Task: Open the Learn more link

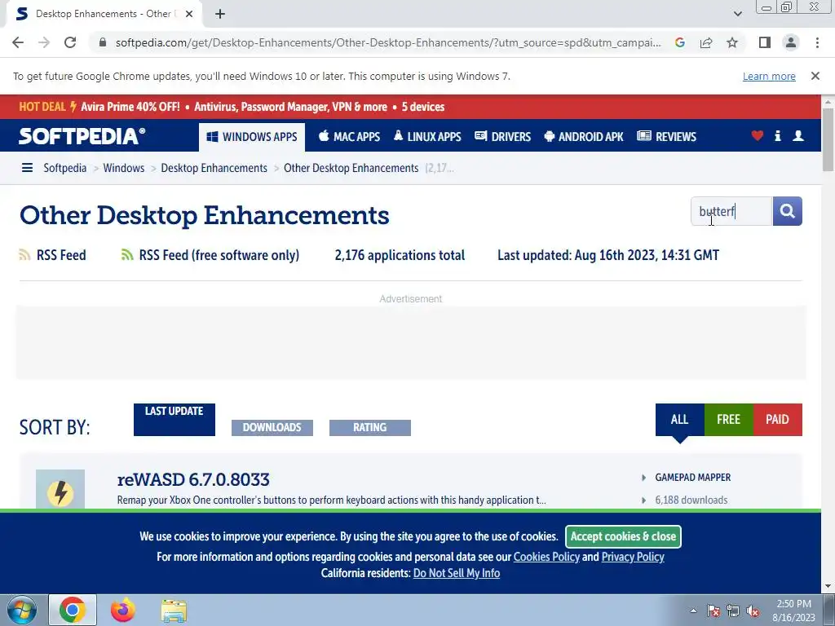Action: tap(769, 76)
